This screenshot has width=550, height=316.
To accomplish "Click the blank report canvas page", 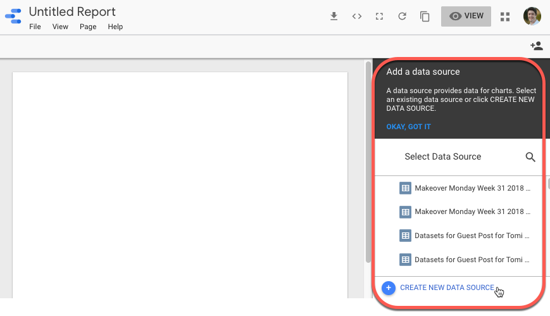I will pyautogui.click(x=180, y=185).
